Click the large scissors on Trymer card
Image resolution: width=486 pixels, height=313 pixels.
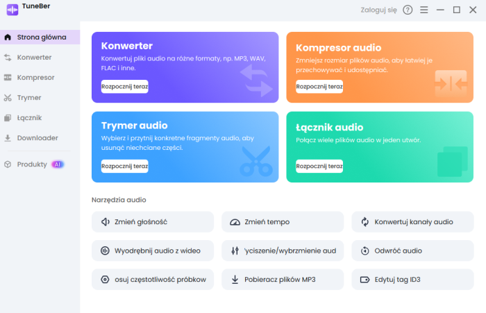[x=256, y=161]
